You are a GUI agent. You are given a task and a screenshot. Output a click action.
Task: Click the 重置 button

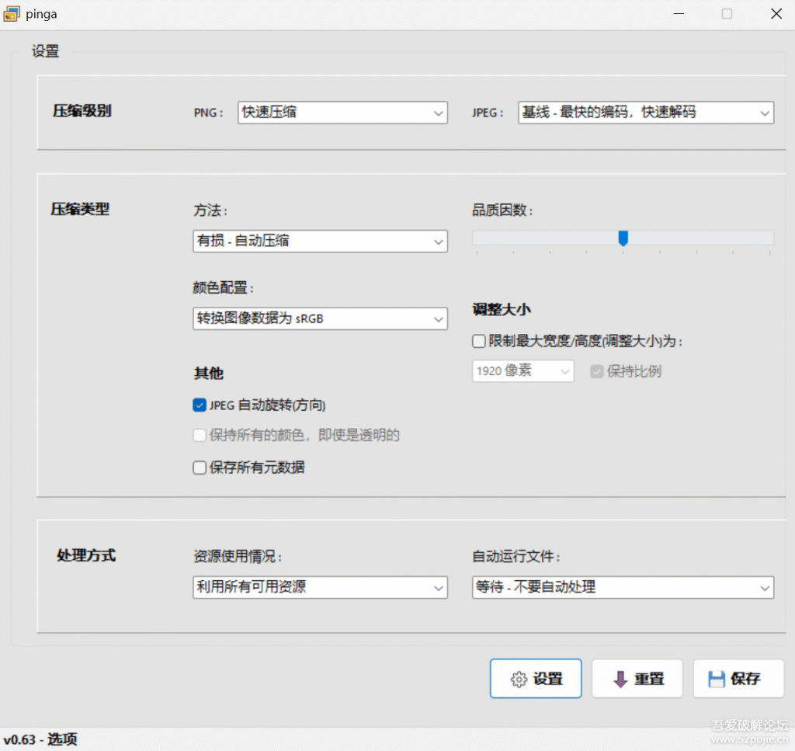pos(637,678)
